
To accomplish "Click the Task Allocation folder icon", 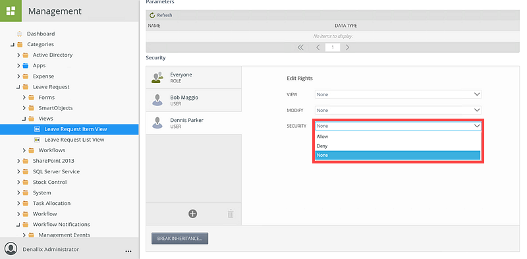I will click(26, 203).
